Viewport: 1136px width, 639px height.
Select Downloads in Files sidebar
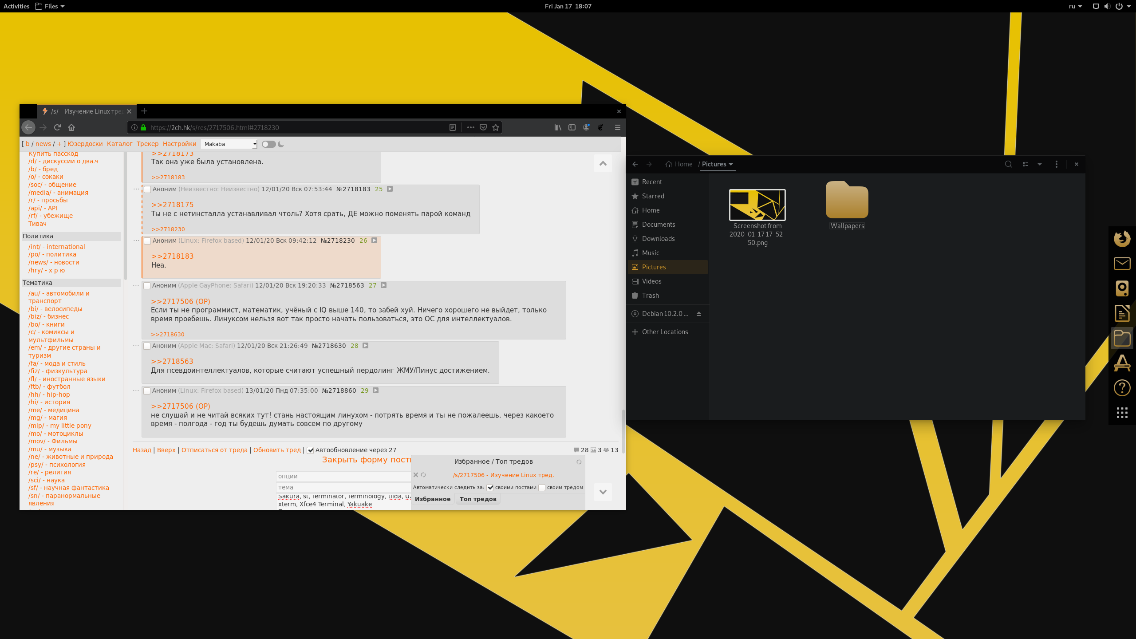658,239
